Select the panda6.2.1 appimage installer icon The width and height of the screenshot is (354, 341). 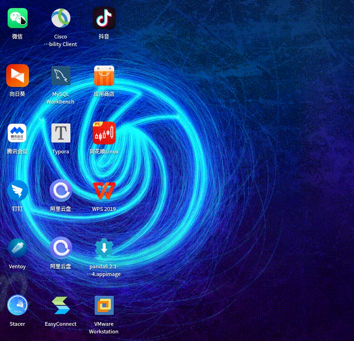(x=104, y=248)
